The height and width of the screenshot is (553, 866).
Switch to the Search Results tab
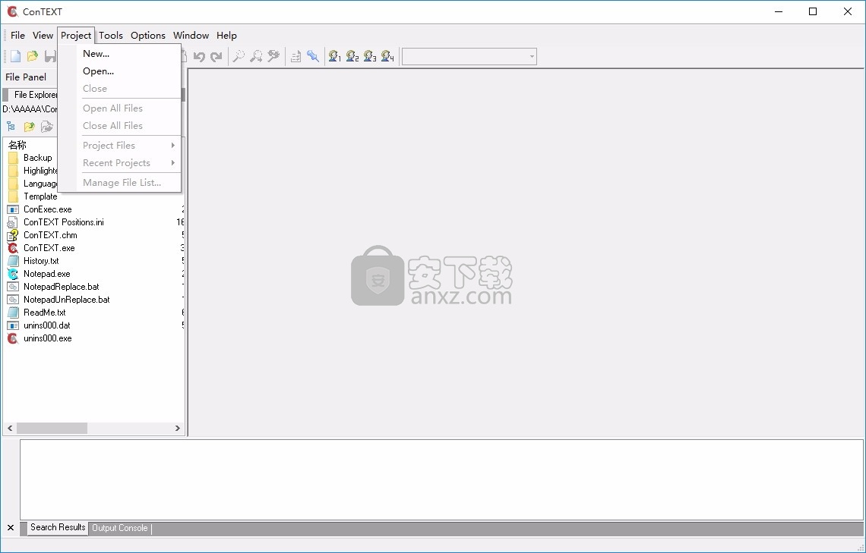58,528
